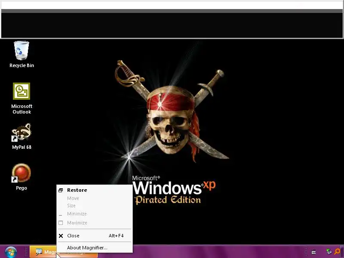The height and width of the screenshot is (258, 344).
Task: Click the keyboard language bar tray icon
Action: (x=314, y=252)
